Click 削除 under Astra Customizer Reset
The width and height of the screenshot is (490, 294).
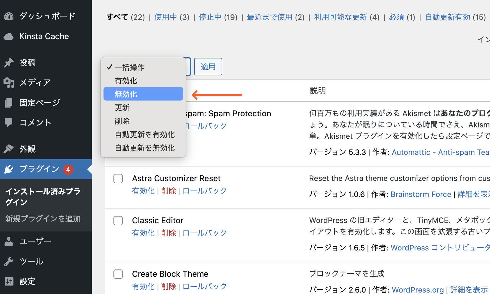169,191
